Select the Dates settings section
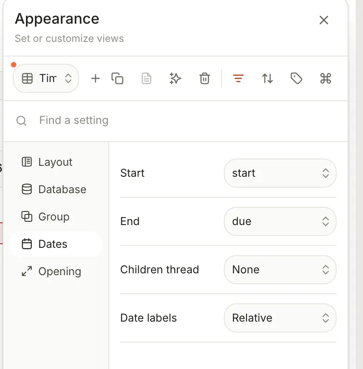This screenshot has width=363, height=369. click(x=56, y=244)
